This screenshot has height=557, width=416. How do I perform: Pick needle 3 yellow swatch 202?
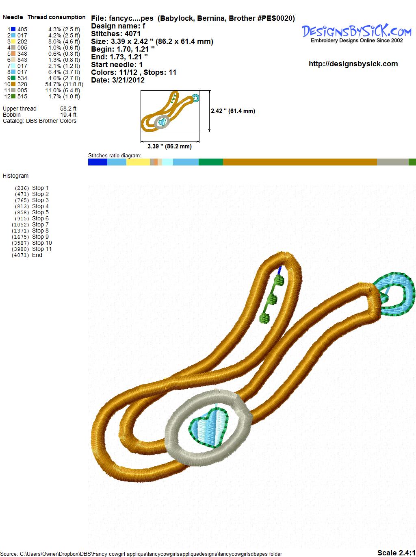(x=13, y=41)
